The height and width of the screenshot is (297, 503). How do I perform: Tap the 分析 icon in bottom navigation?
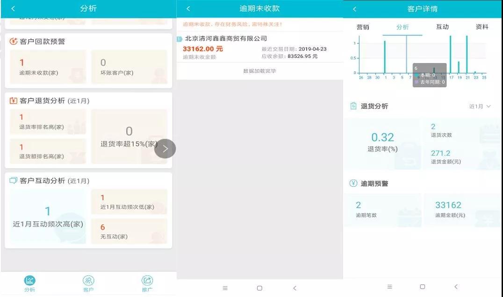point(29,283)
